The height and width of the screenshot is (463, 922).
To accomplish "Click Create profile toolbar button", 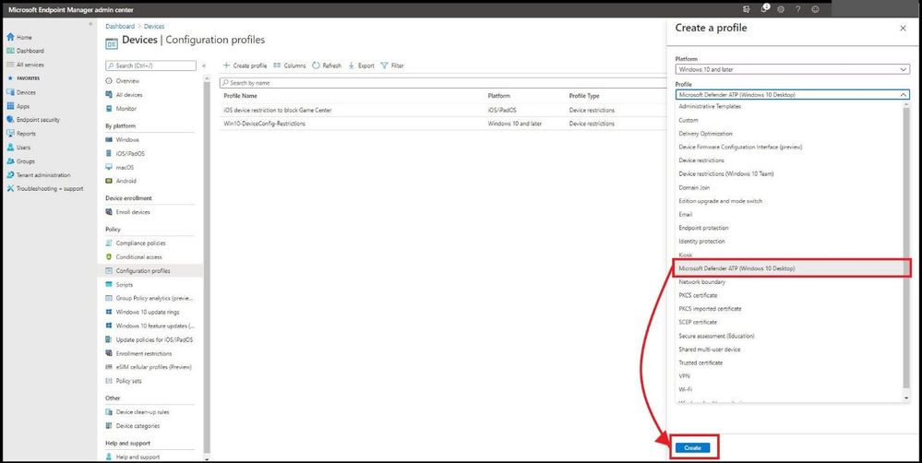I will tap(245, 65).
